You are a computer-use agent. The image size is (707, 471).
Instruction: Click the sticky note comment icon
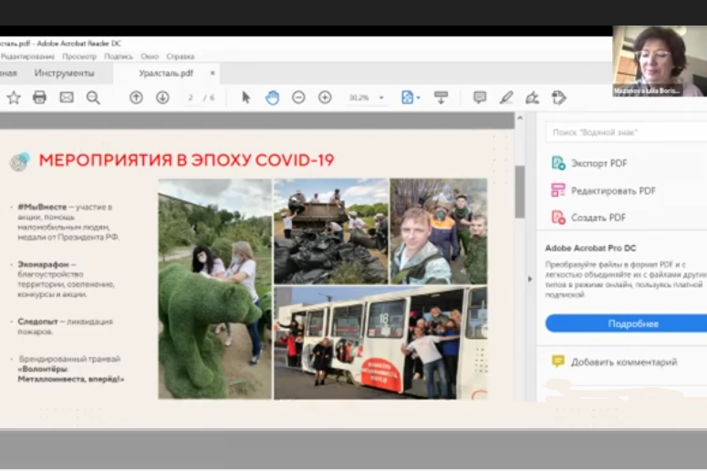(x=480, y=97)
